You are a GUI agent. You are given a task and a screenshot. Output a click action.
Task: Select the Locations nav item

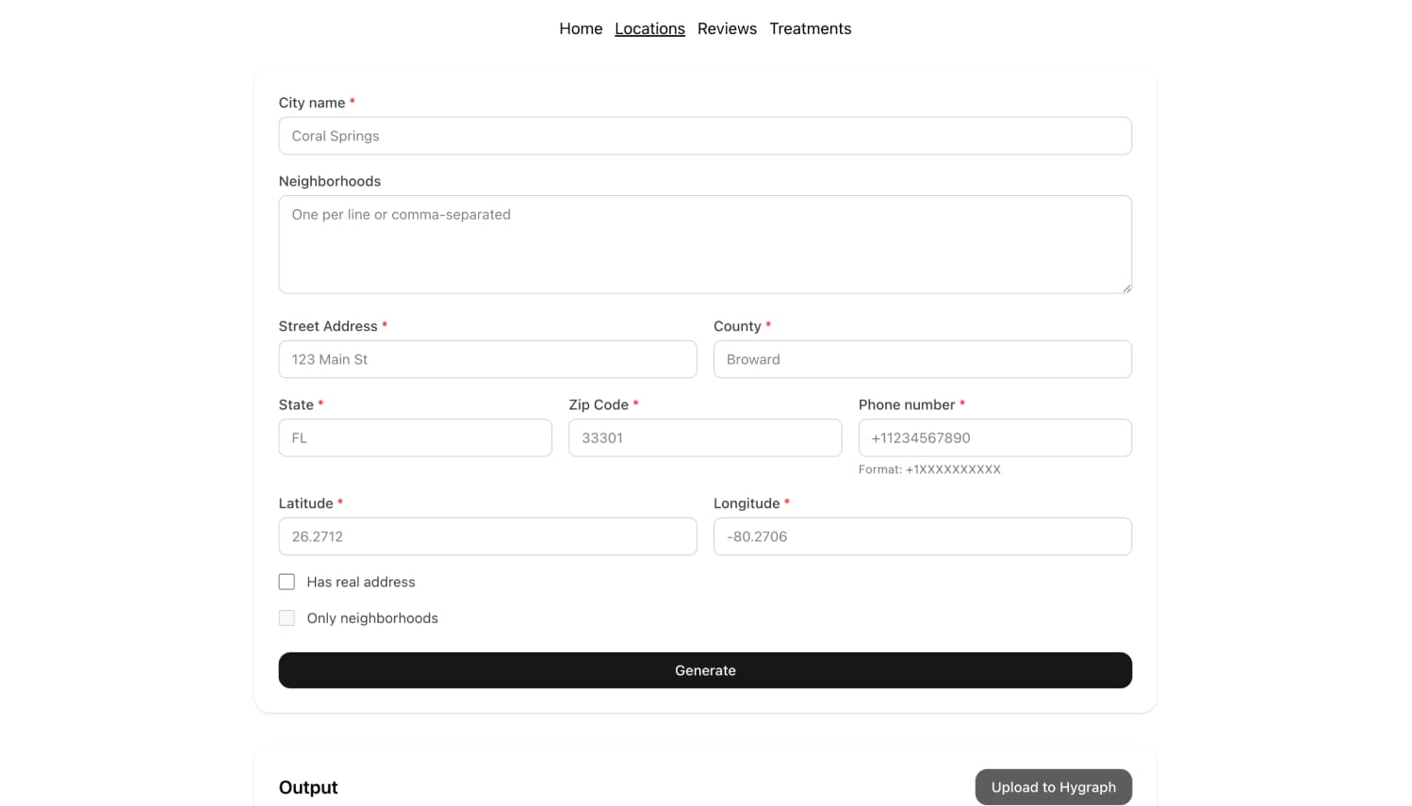[x=649, y=28]
